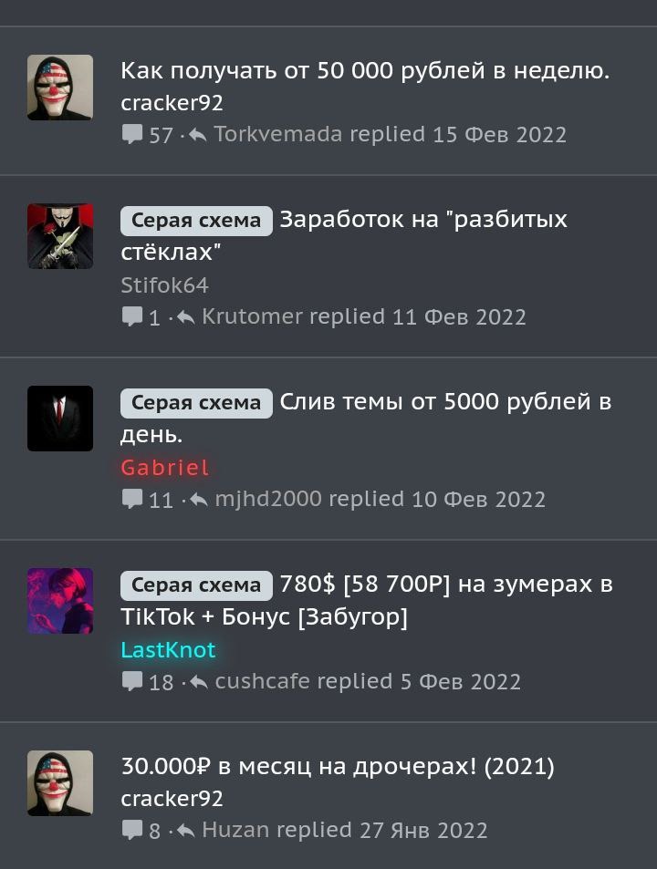Visit the red Gabriel username profile

[164, 468]
